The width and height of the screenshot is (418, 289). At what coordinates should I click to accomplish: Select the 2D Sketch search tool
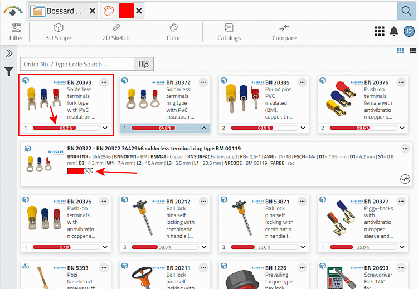click(x=116, y=32)
